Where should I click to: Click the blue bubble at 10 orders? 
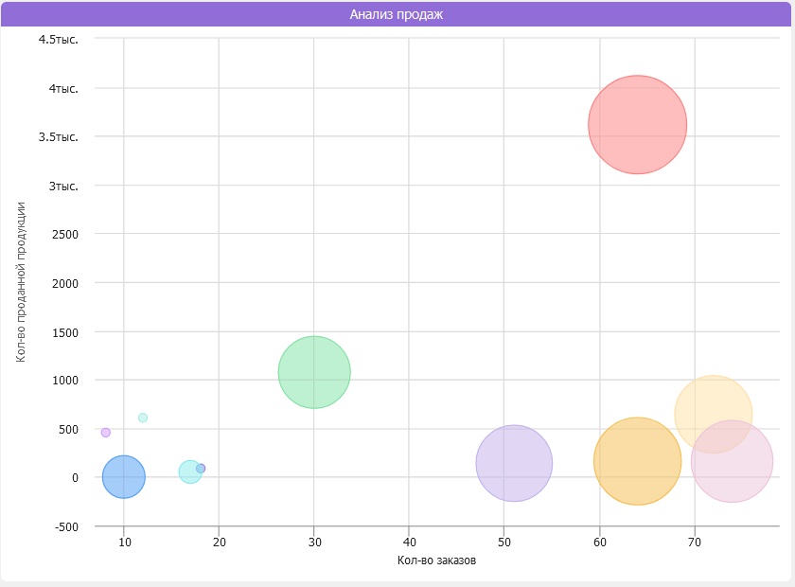(x=124, y=477)
